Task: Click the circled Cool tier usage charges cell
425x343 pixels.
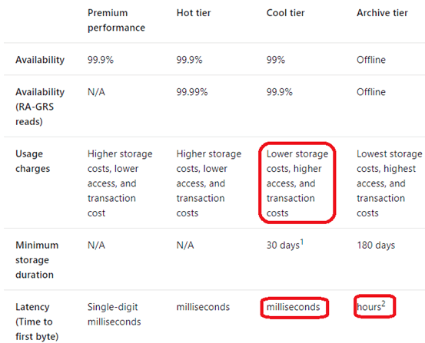Action: 297,183
